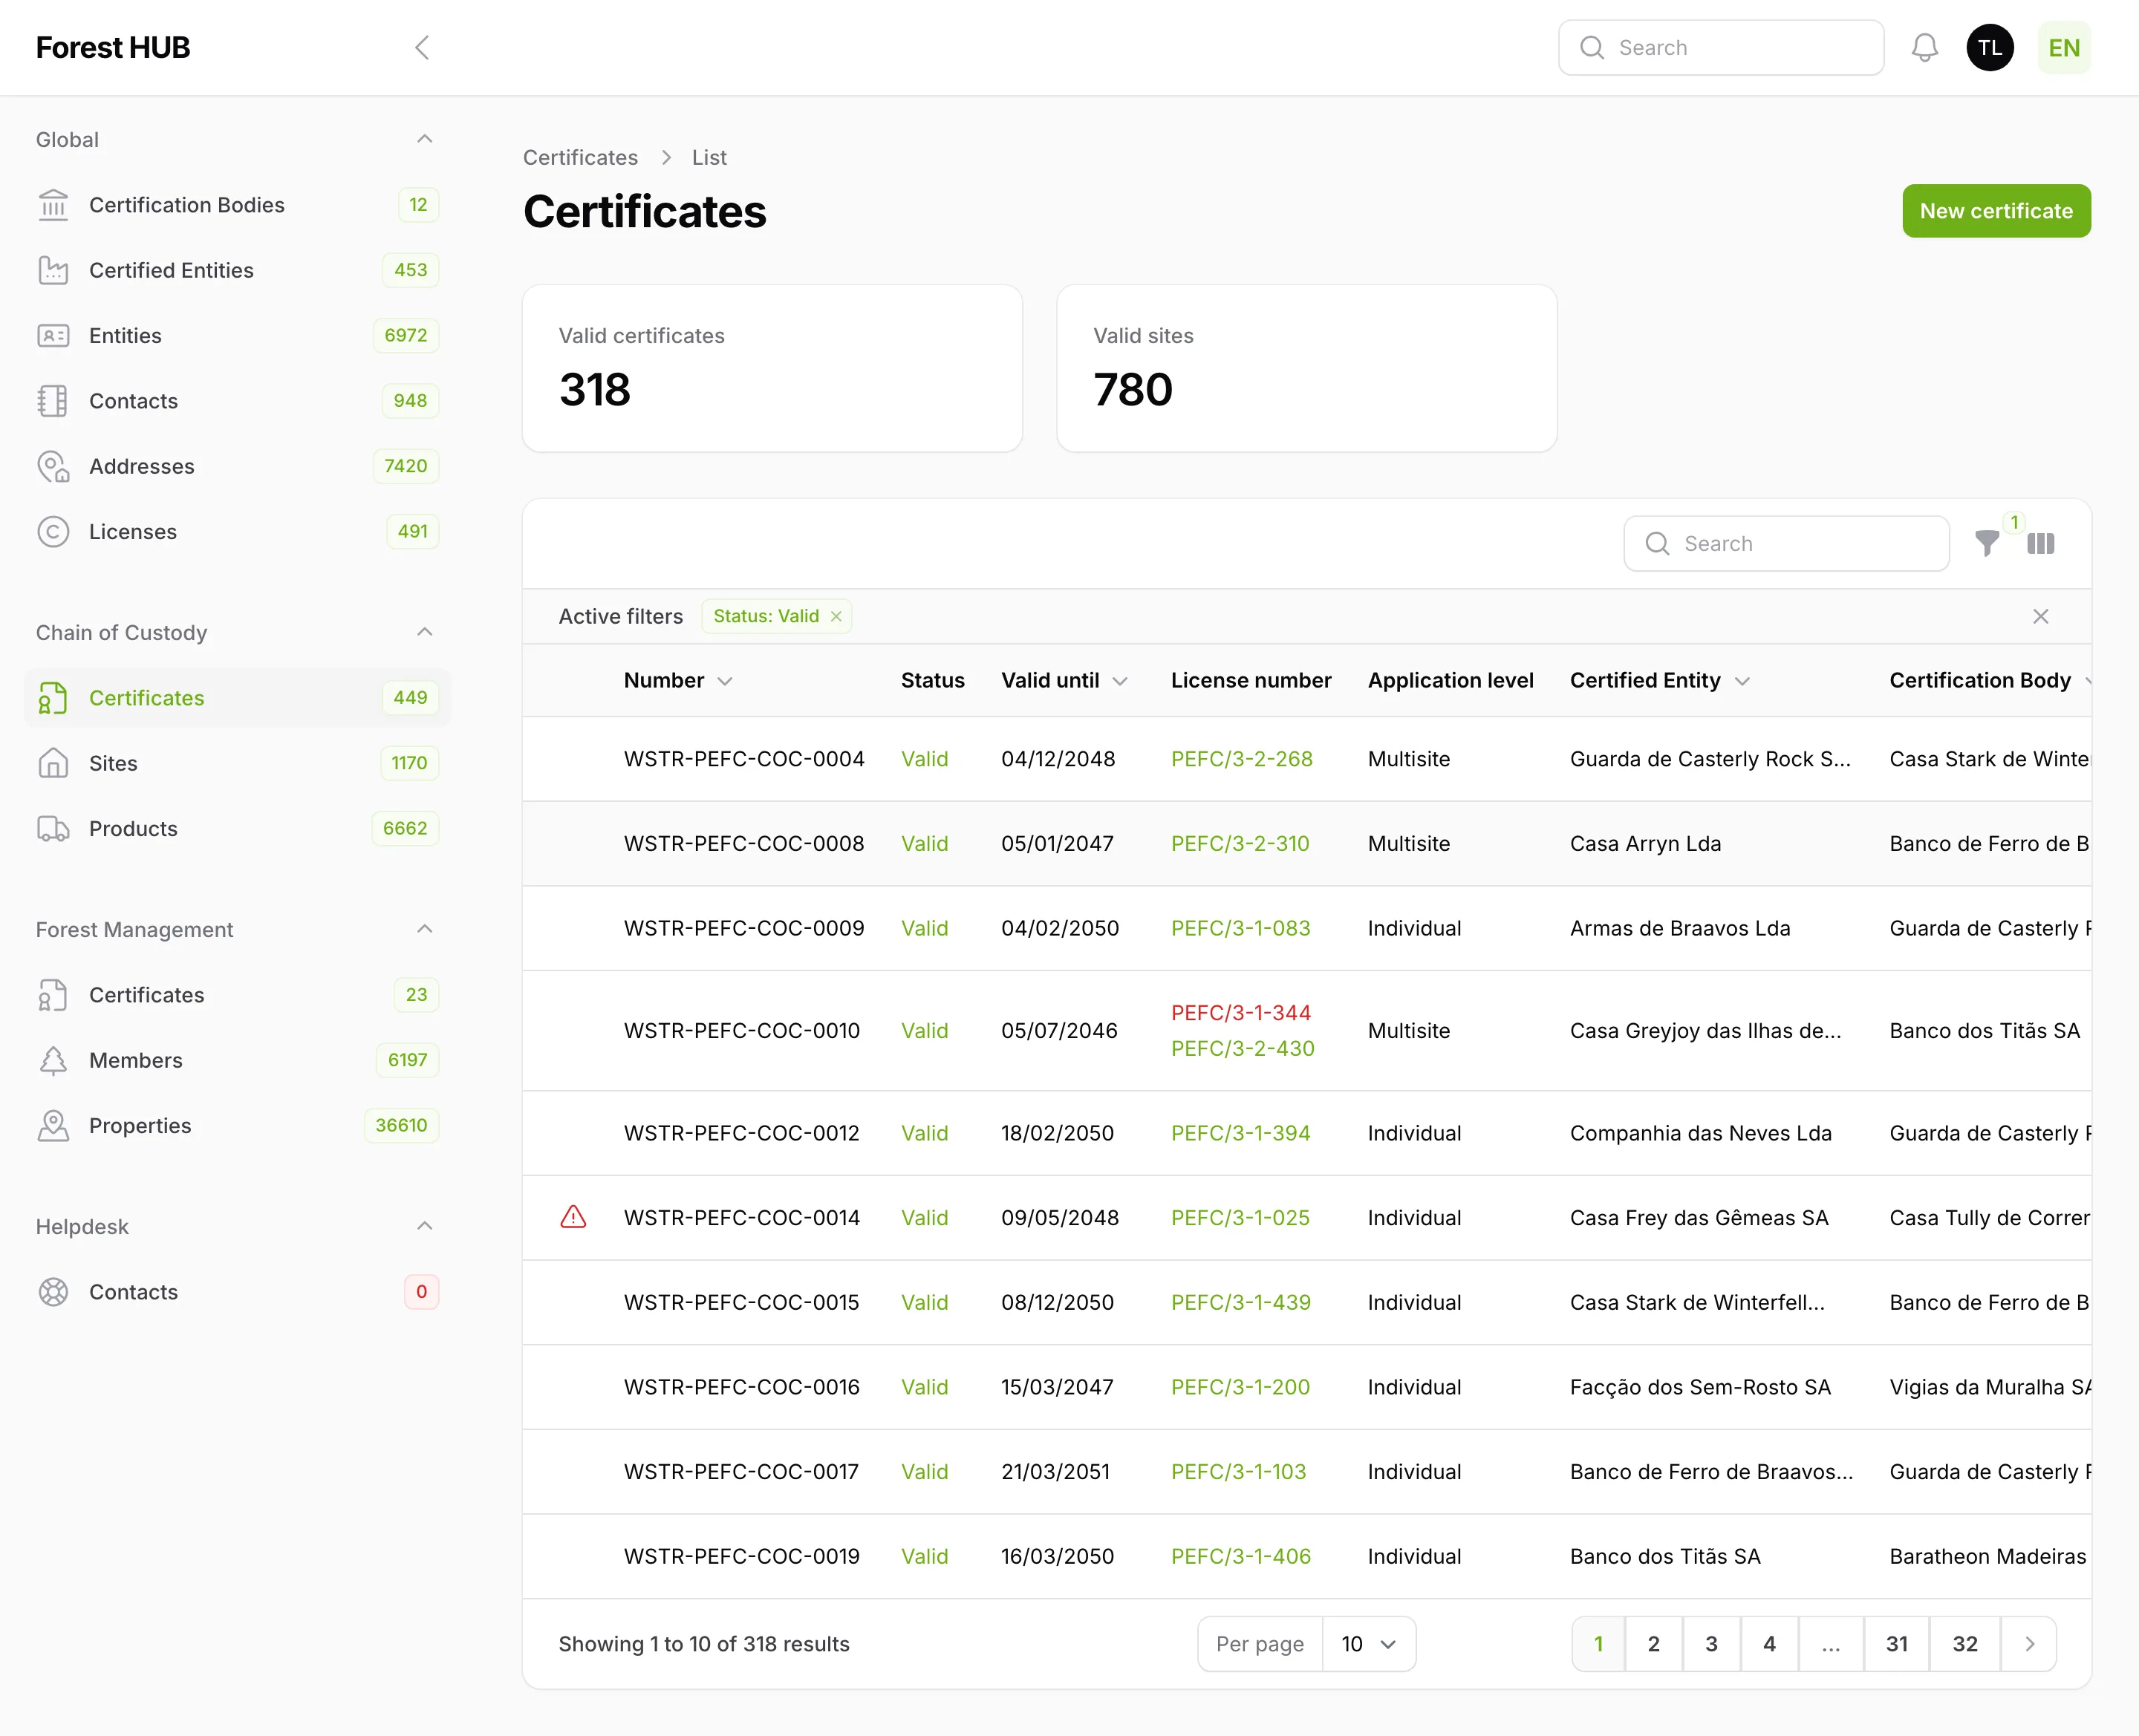Click the Sites house icon
The width and height of the screenshot is (2139, 1736).
[x=53, y=763]
